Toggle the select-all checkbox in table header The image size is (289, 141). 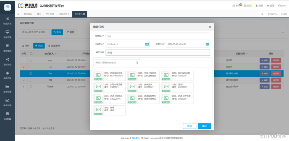coord(31,54)
